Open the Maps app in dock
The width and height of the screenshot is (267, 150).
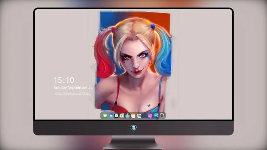(x=139, y=116)
